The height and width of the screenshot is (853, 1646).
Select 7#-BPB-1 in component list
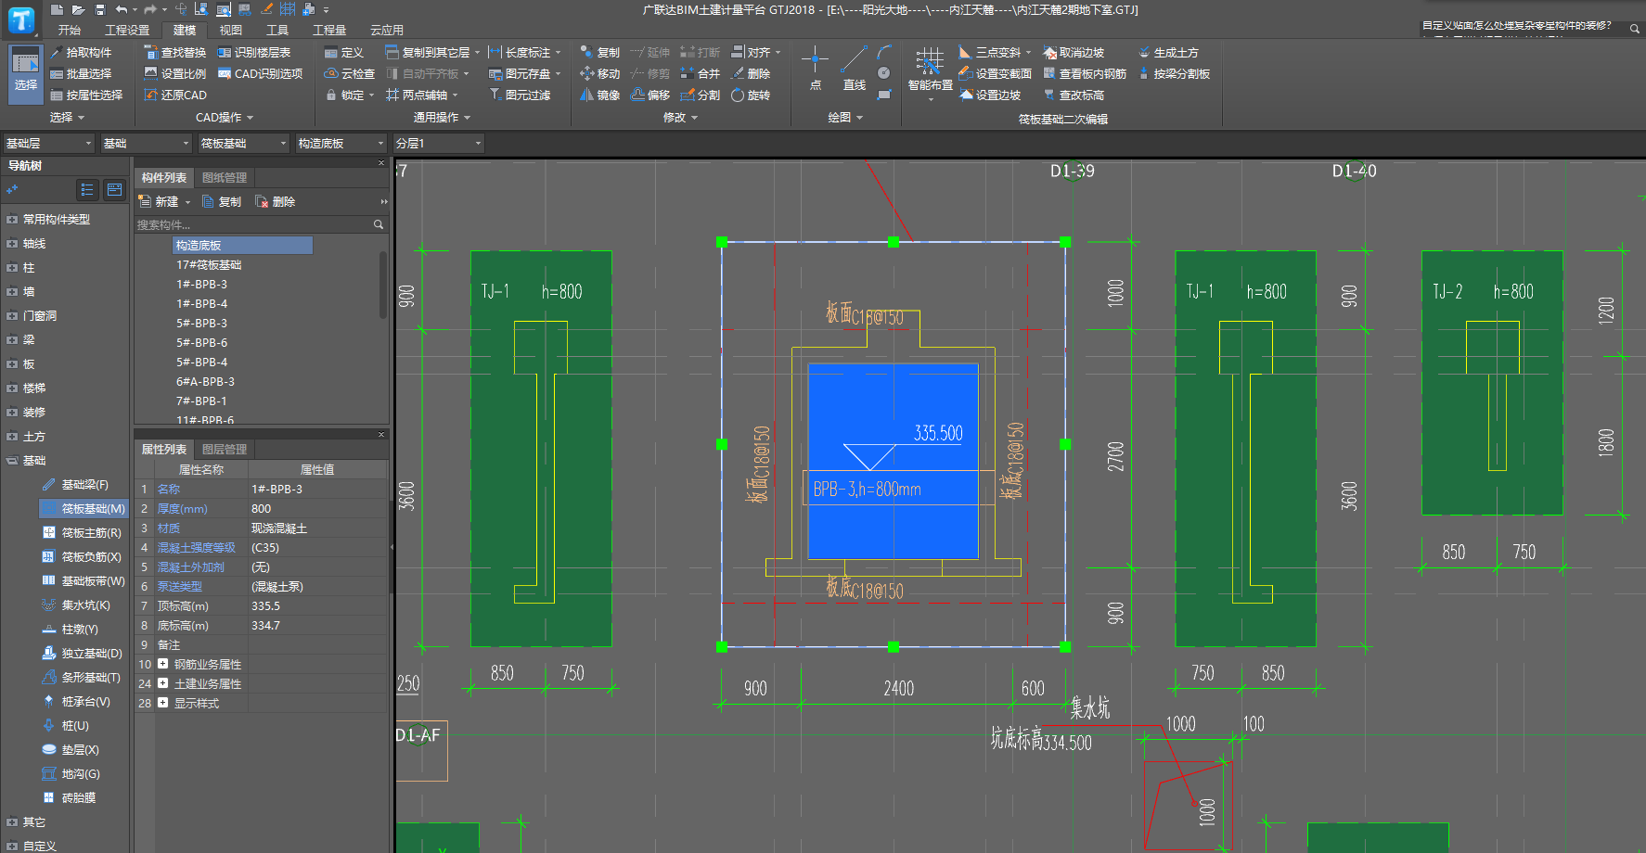201,401
